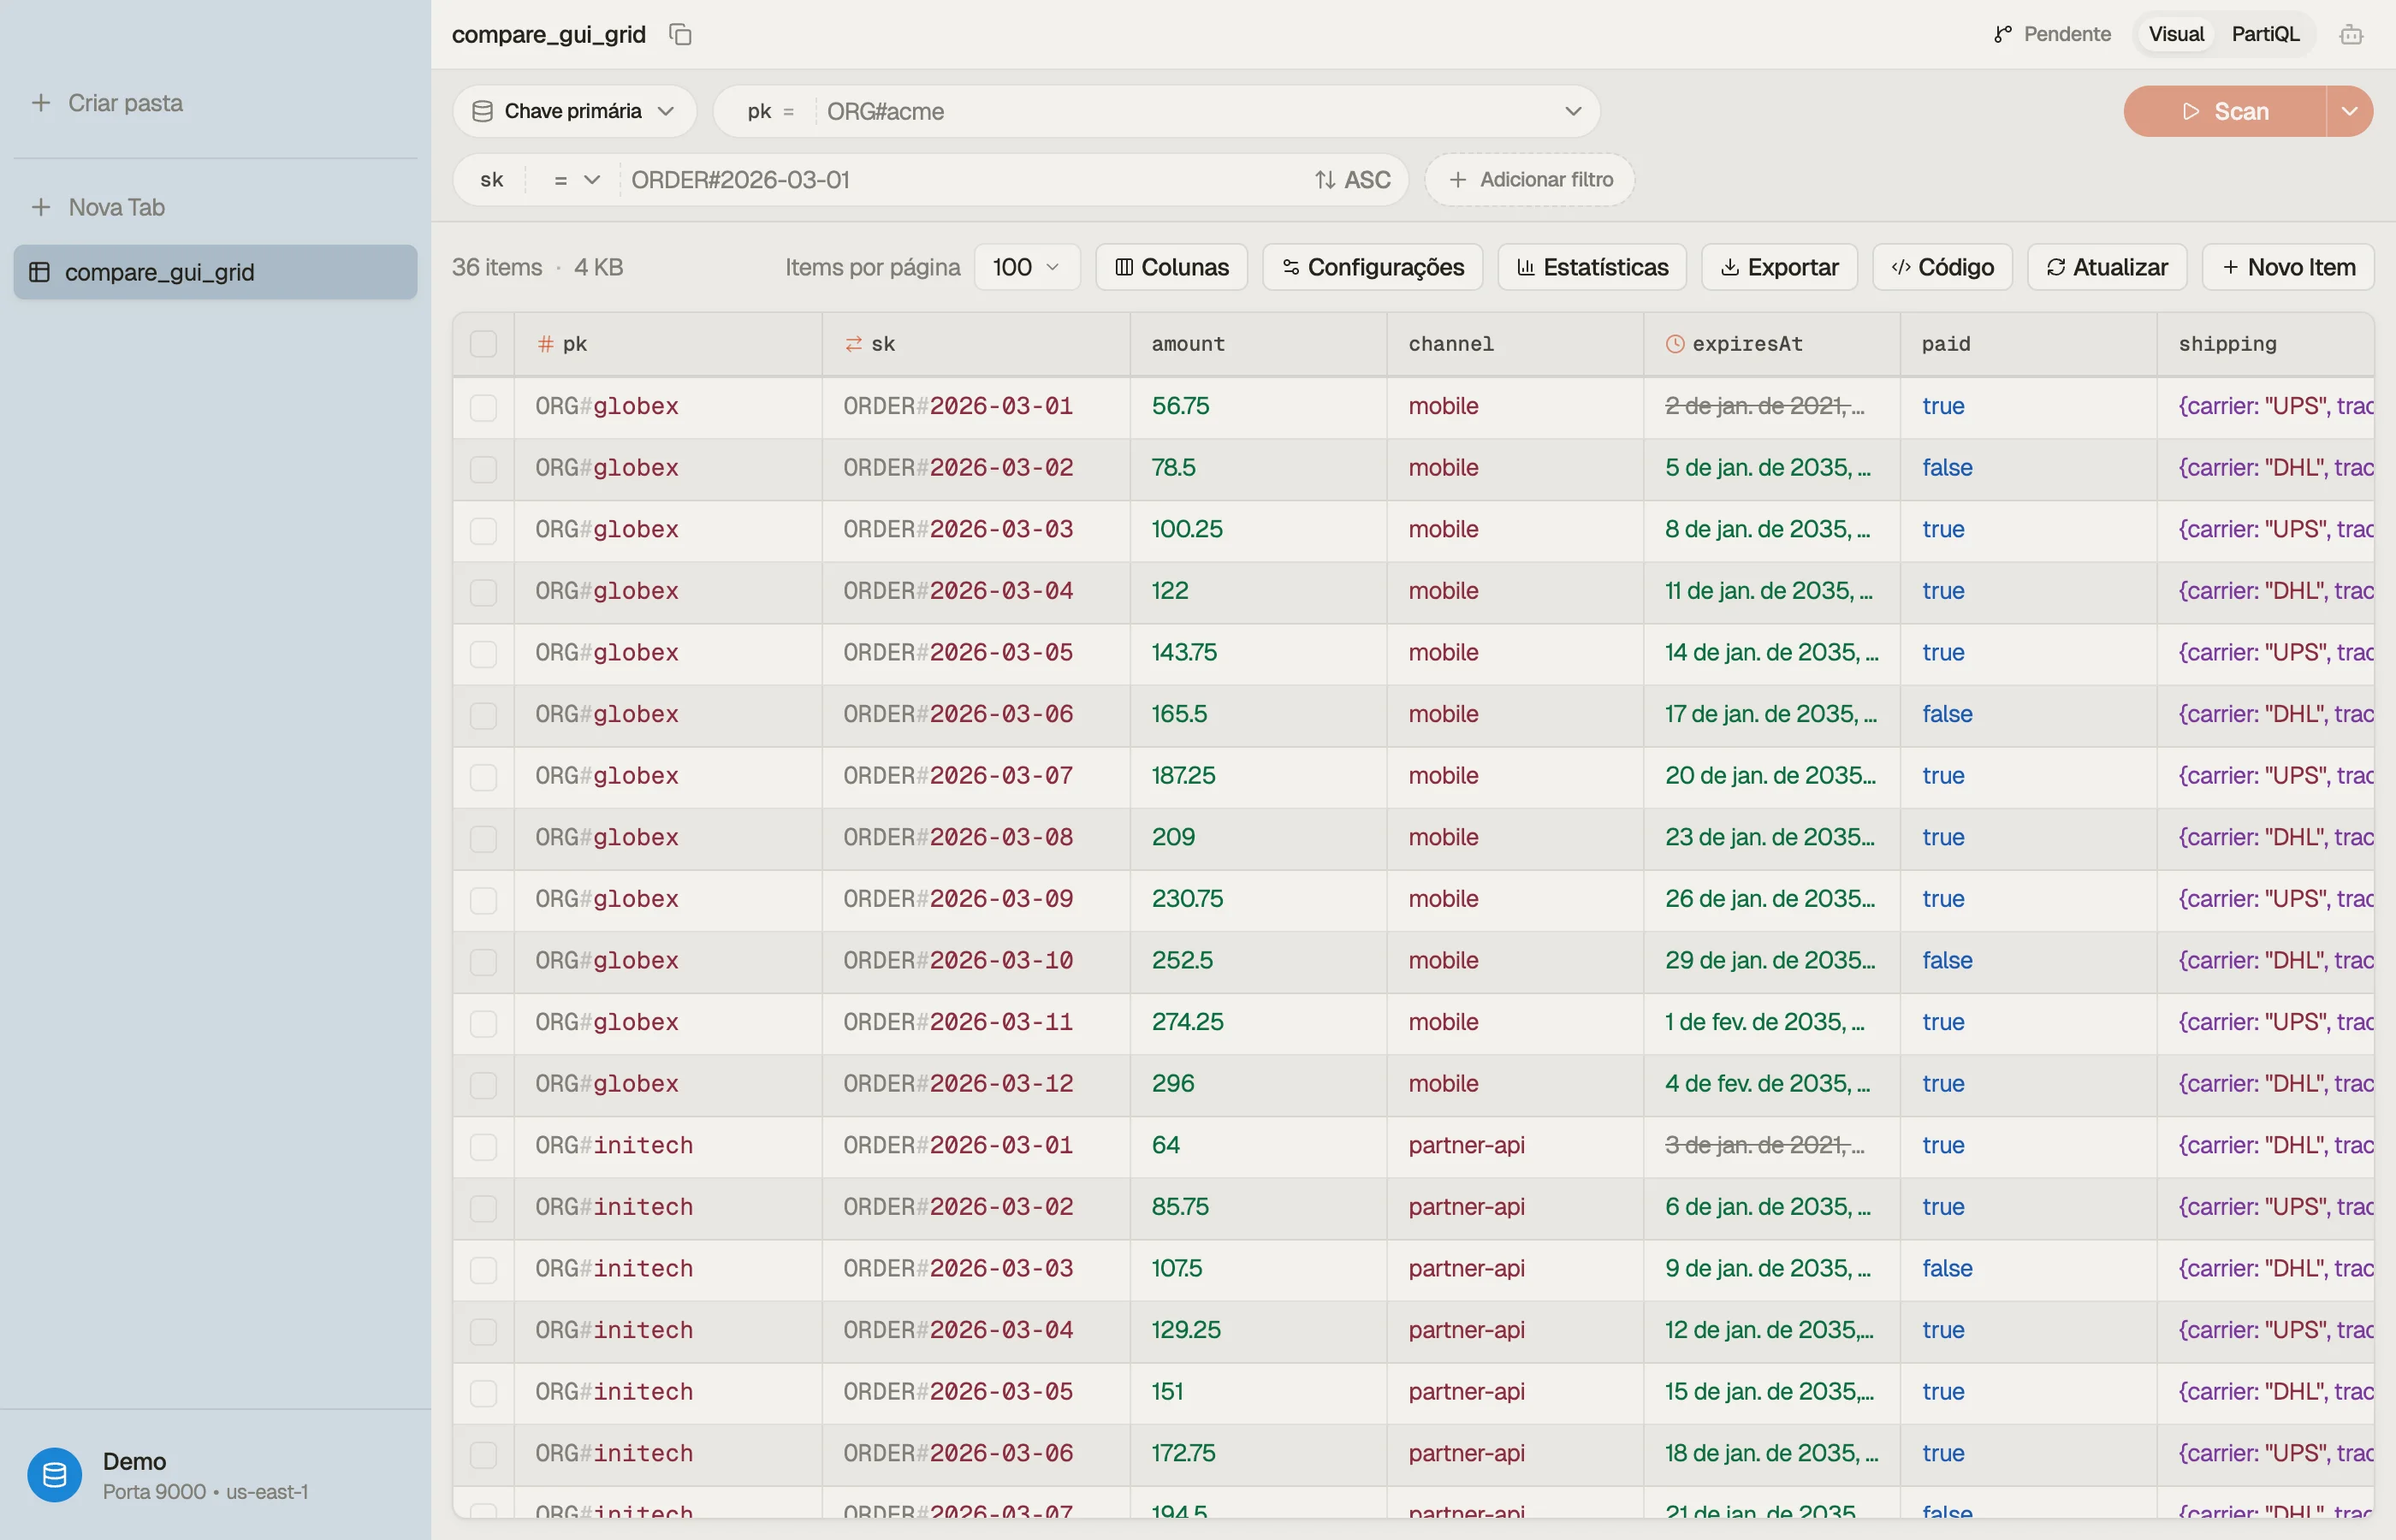Image resolution: width=2396 pixels, height=1540 pixels.
Task: Click the database icon in Chave primária
Action: (x=482, y=111)
